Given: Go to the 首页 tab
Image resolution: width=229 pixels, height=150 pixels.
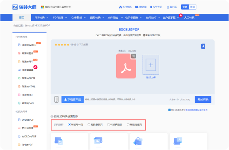Looking at the screenshot, I should point(22,17).
